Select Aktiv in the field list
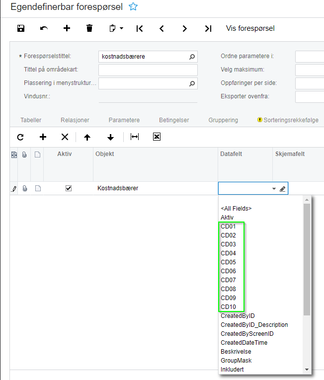 (227, 218)
